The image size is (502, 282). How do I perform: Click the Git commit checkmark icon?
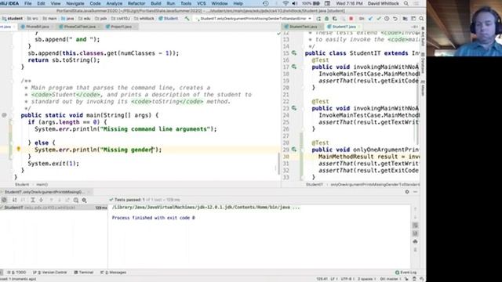tap(379, 19)
